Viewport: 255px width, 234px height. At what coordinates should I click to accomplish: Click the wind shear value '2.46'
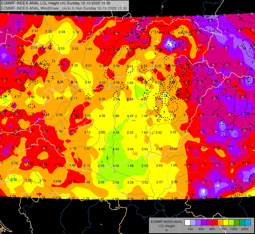[116, 133]
